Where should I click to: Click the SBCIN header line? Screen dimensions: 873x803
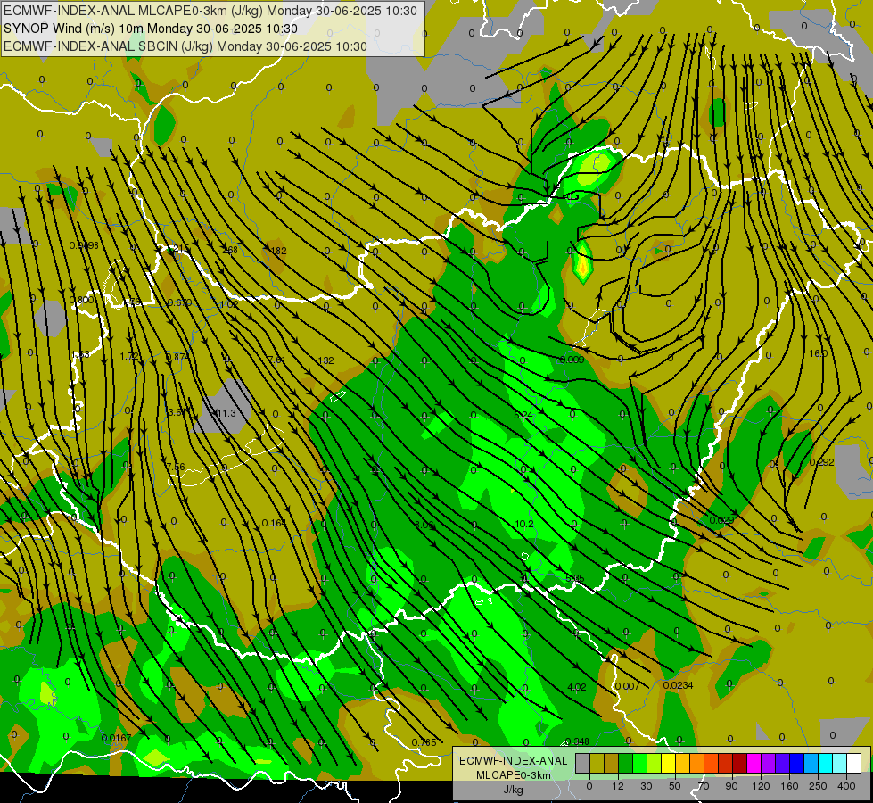point(185,46)
